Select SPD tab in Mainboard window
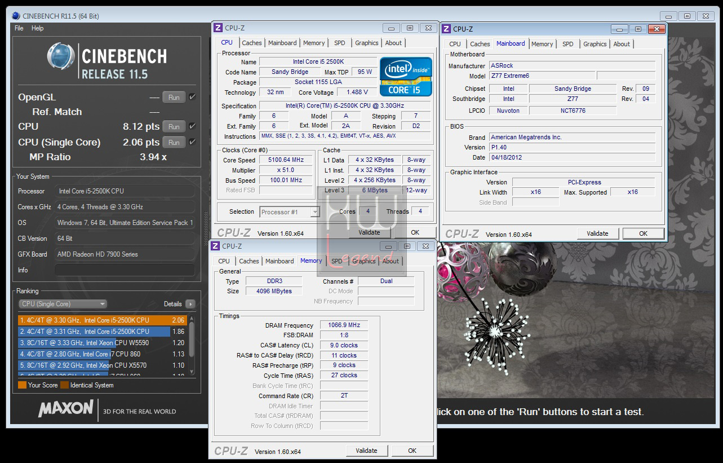 pyautogui.click(x=568, y=44)
